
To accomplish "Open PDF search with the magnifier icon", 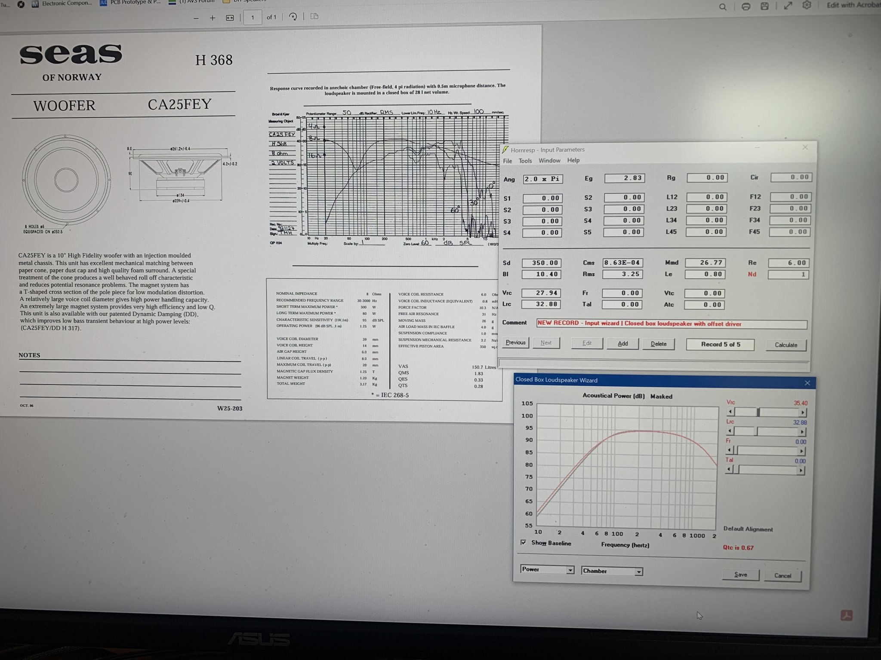I will 723,7.
